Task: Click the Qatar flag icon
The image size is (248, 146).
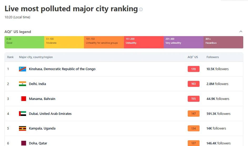Action: (x=24, y=143)
